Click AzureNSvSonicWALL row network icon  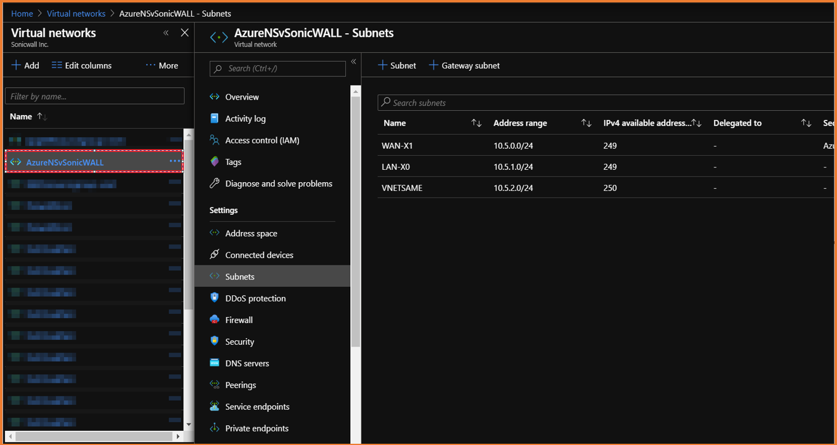pyautogui.click(x=15, y=162)
